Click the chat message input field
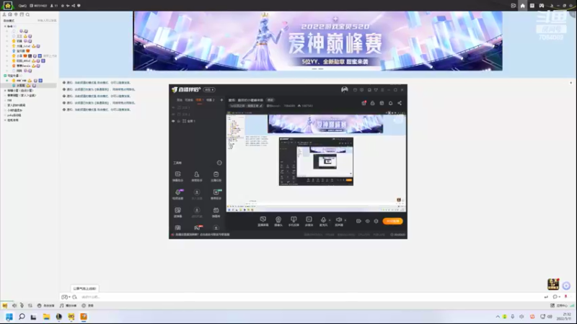Image resolution: width=577 pixels, height=324 pixels. (x=309, y=297)
